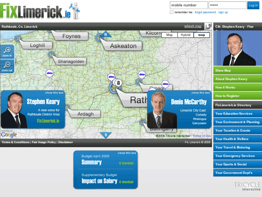Download the Budget Summary file

pyautogui.click(x=126, y=163)
